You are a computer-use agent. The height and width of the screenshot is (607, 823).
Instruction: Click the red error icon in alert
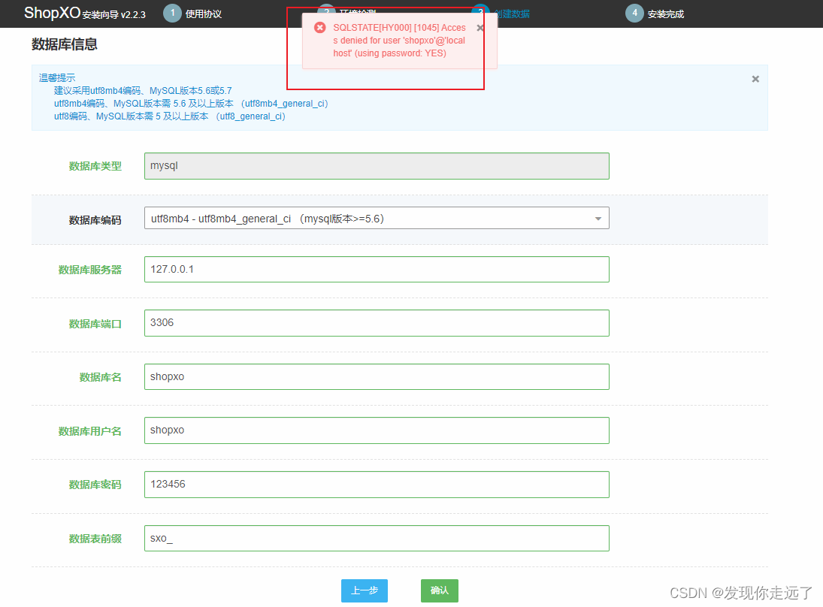319,27
